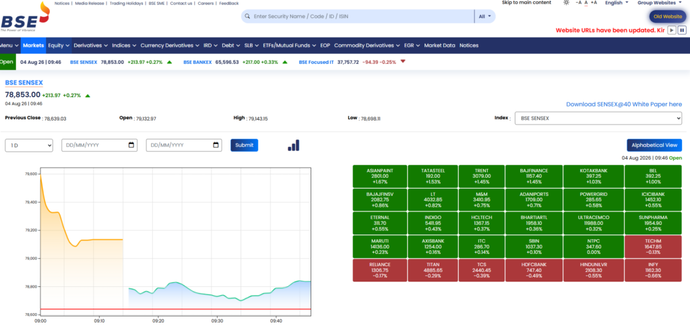This screenshot has width=690, height=326.
Task: Open Download SENSEX@40 White Paper link
Action: click(624, 104)
